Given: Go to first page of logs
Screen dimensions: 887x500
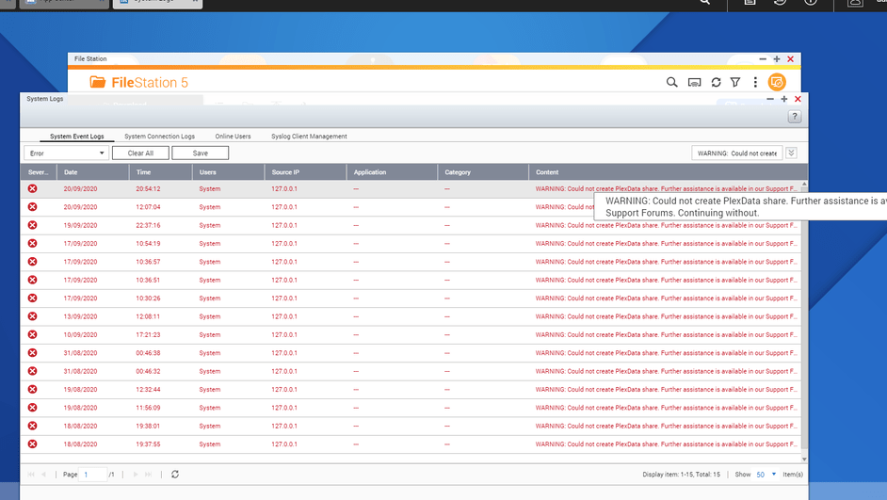Looking at the screenshot, I should click(x=31, y=474).
